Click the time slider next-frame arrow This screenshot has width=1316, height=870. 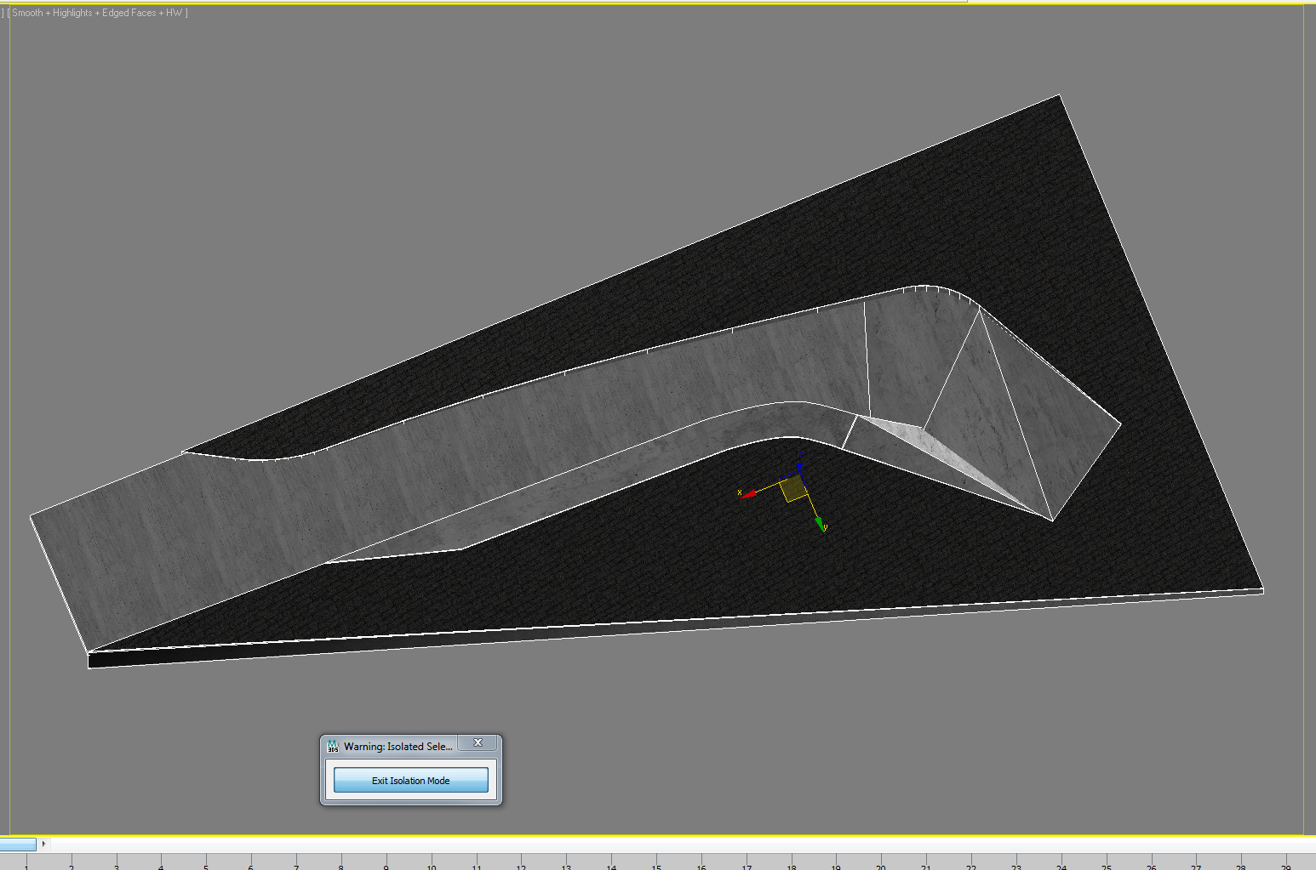coord(43,844)
